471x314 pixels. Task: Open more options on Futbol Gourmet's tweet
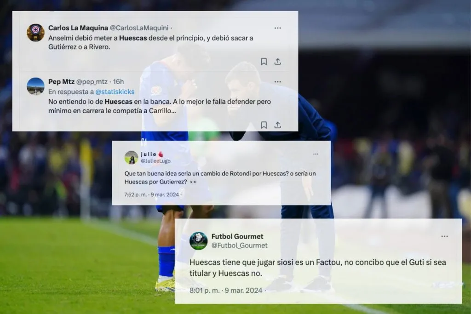pyautogui.click(x=445, y=237)
